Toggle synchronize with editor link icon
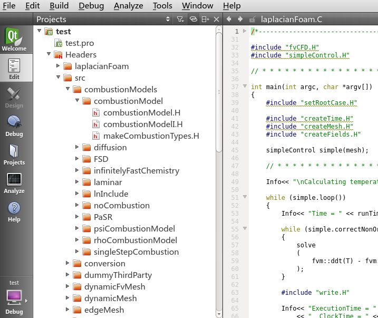Screen dimensions: 378x318 pyautogui.click(x=193, y=19)
